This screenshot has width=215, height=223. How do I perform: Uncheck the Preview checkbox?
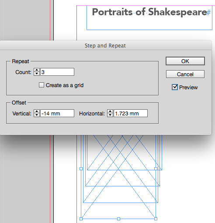(175, 87)
